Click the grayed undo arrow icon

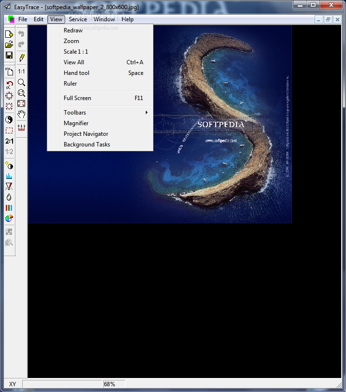click(x=21, y=34)
